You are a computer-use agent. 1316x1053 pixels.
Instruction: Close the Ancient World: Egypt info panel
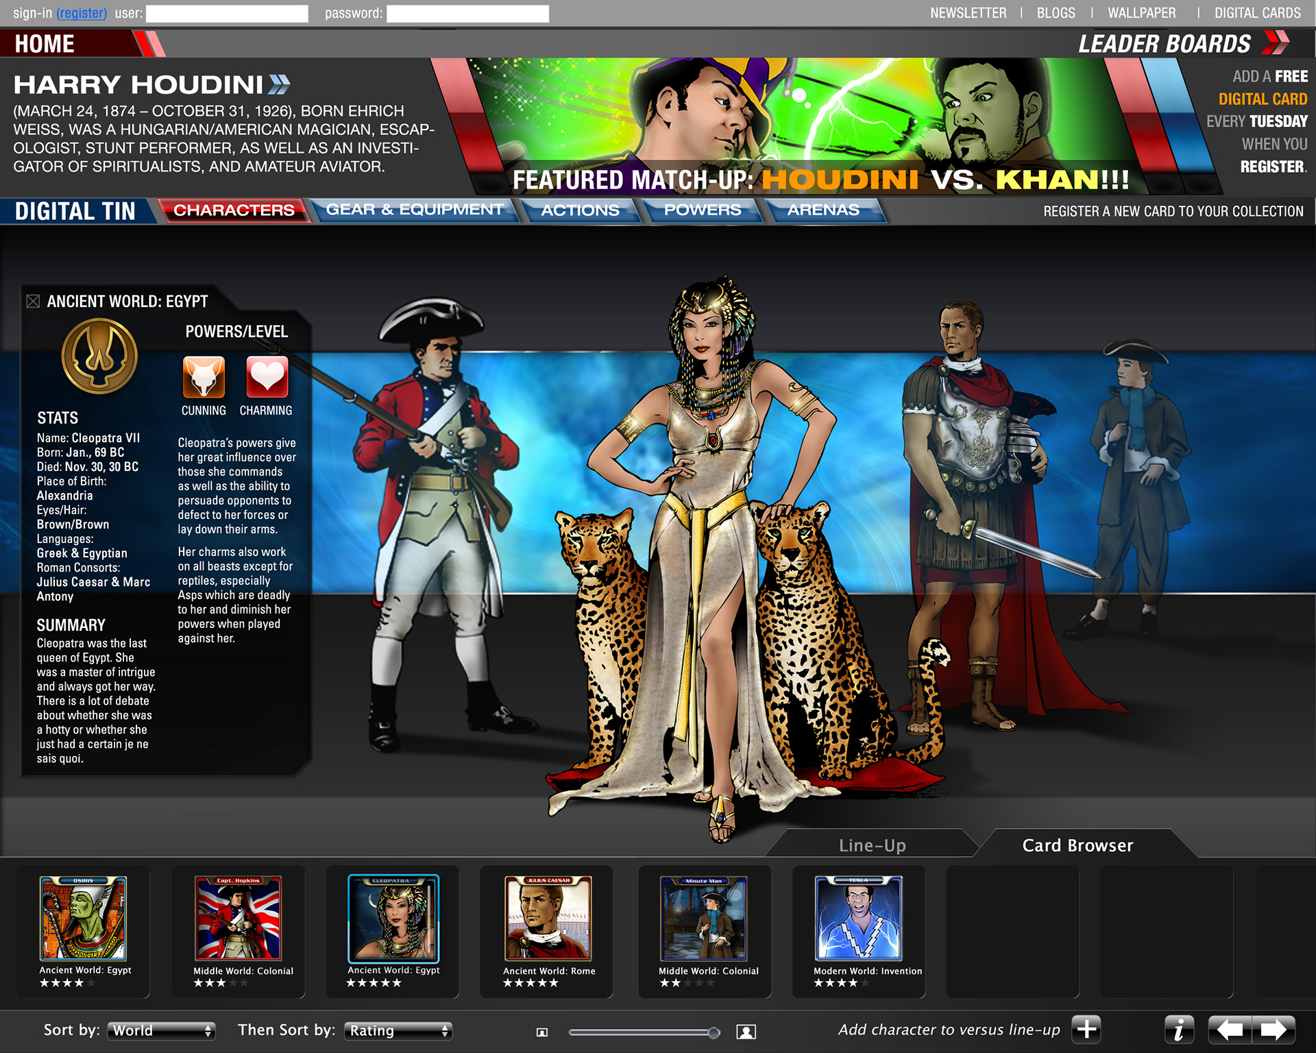pos(32,301)
